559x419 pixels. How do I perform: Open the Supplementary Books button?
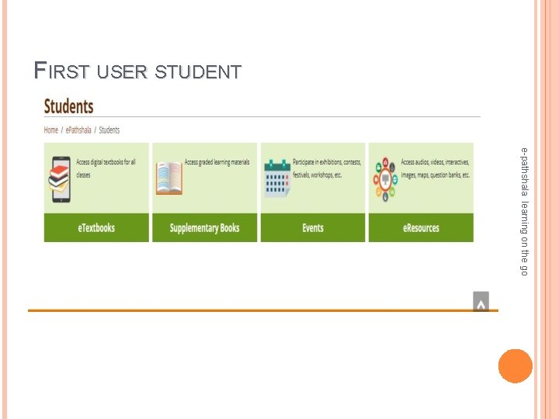205,227
